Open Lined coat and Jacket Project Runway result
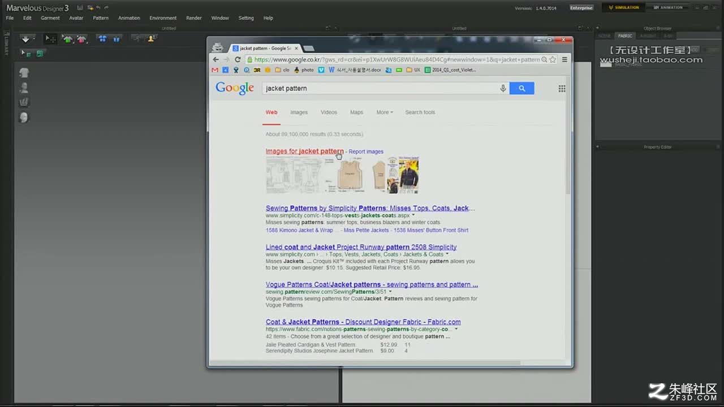The image size is (724, 407). (361, 247)
